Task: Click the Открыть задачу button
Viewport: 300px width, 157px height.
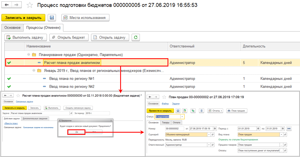Action: point(110,37)
